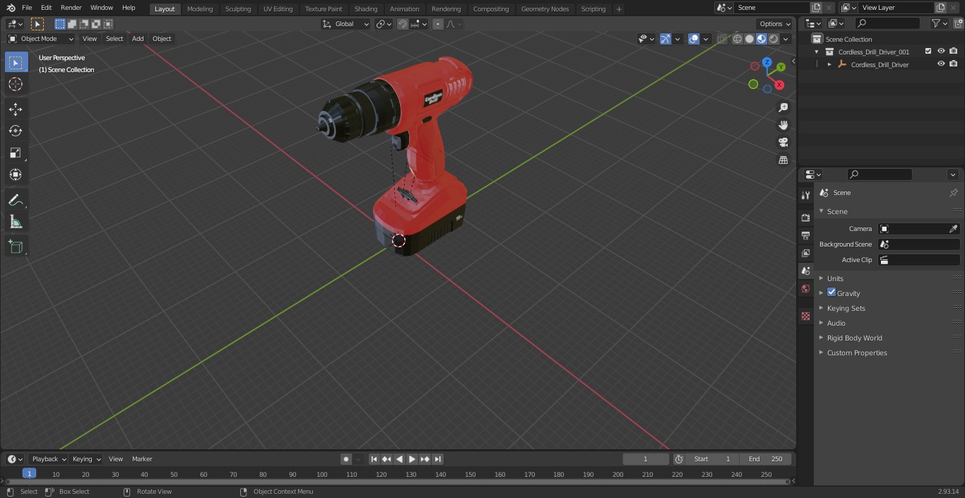Activate the Scale tool
Image resolution: width=965 pixels, height=498 pixels.
(x=16, y=153)
